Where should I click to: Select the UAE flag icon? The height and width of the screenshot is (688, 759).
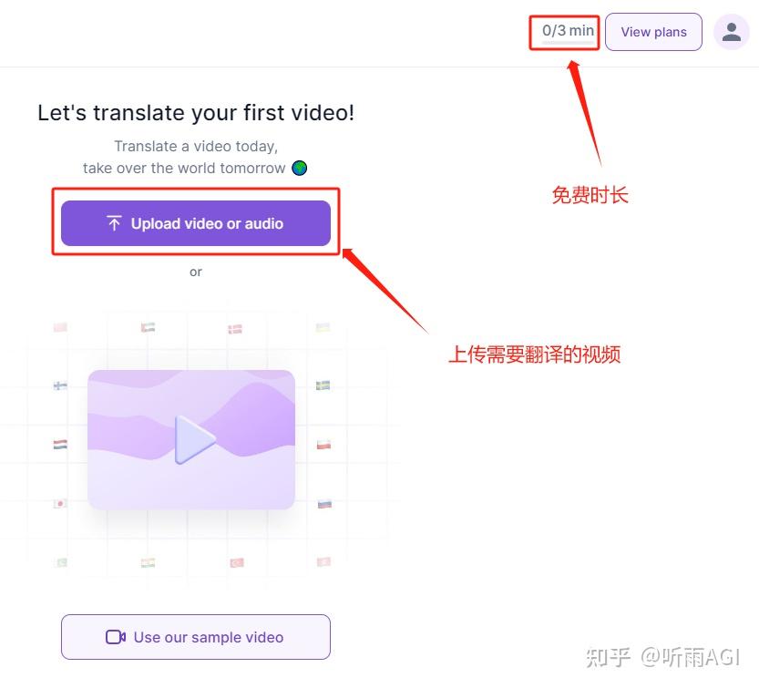click(x=149, y=328)
